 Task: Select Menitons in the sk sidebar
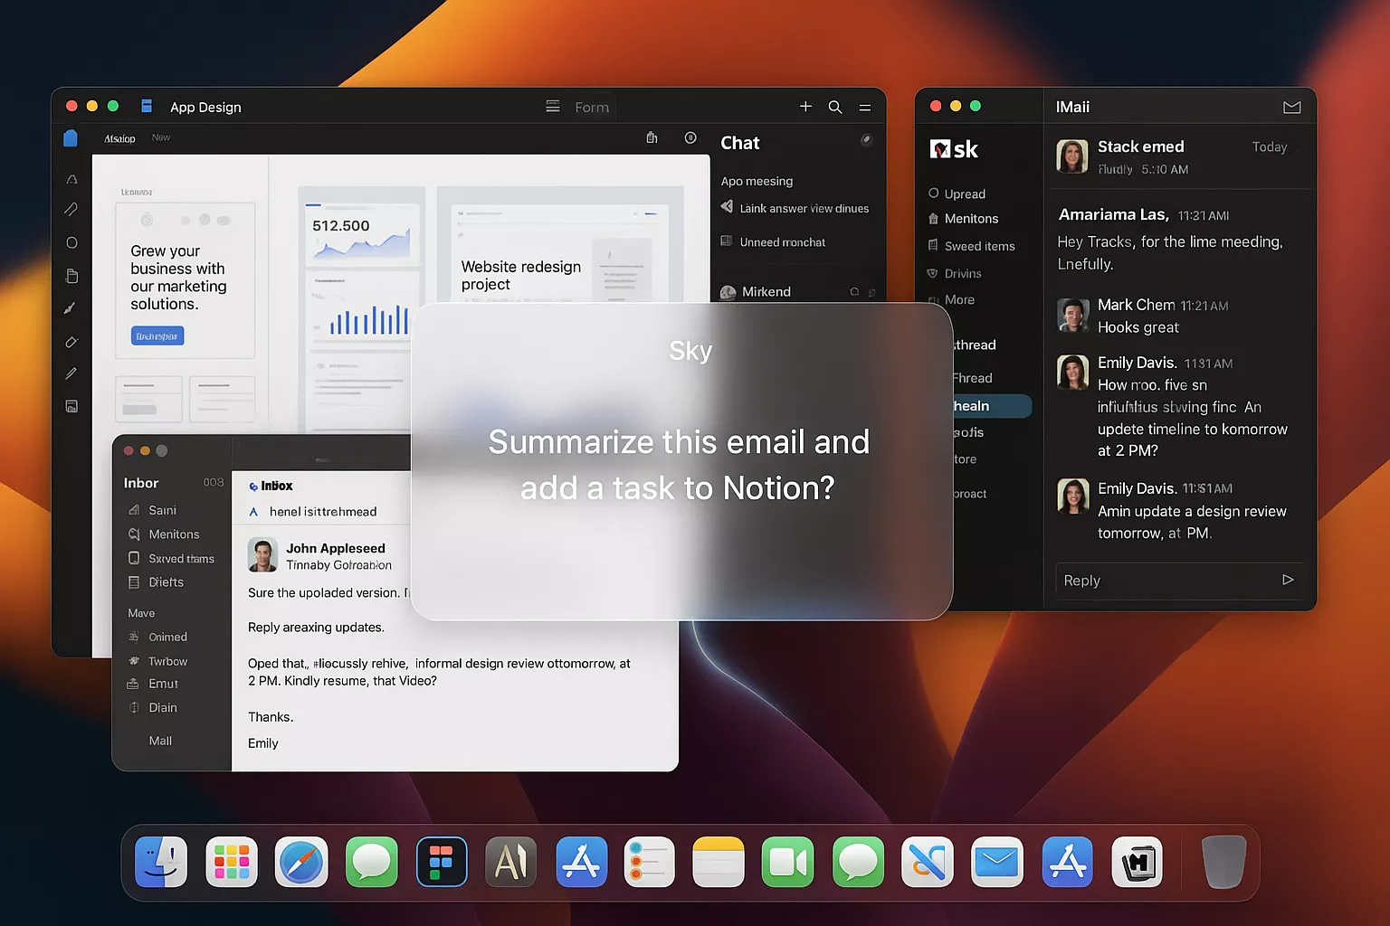(x=971, y=219)
